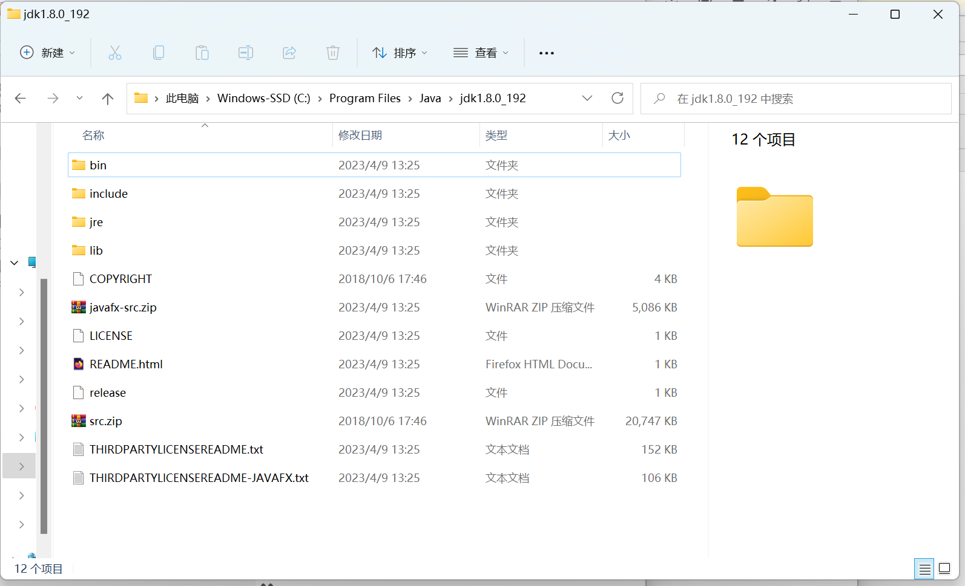Click the Paste clipboard icon
The height and width of the screenshot is (586, 965).
click(x=202, y=53)
